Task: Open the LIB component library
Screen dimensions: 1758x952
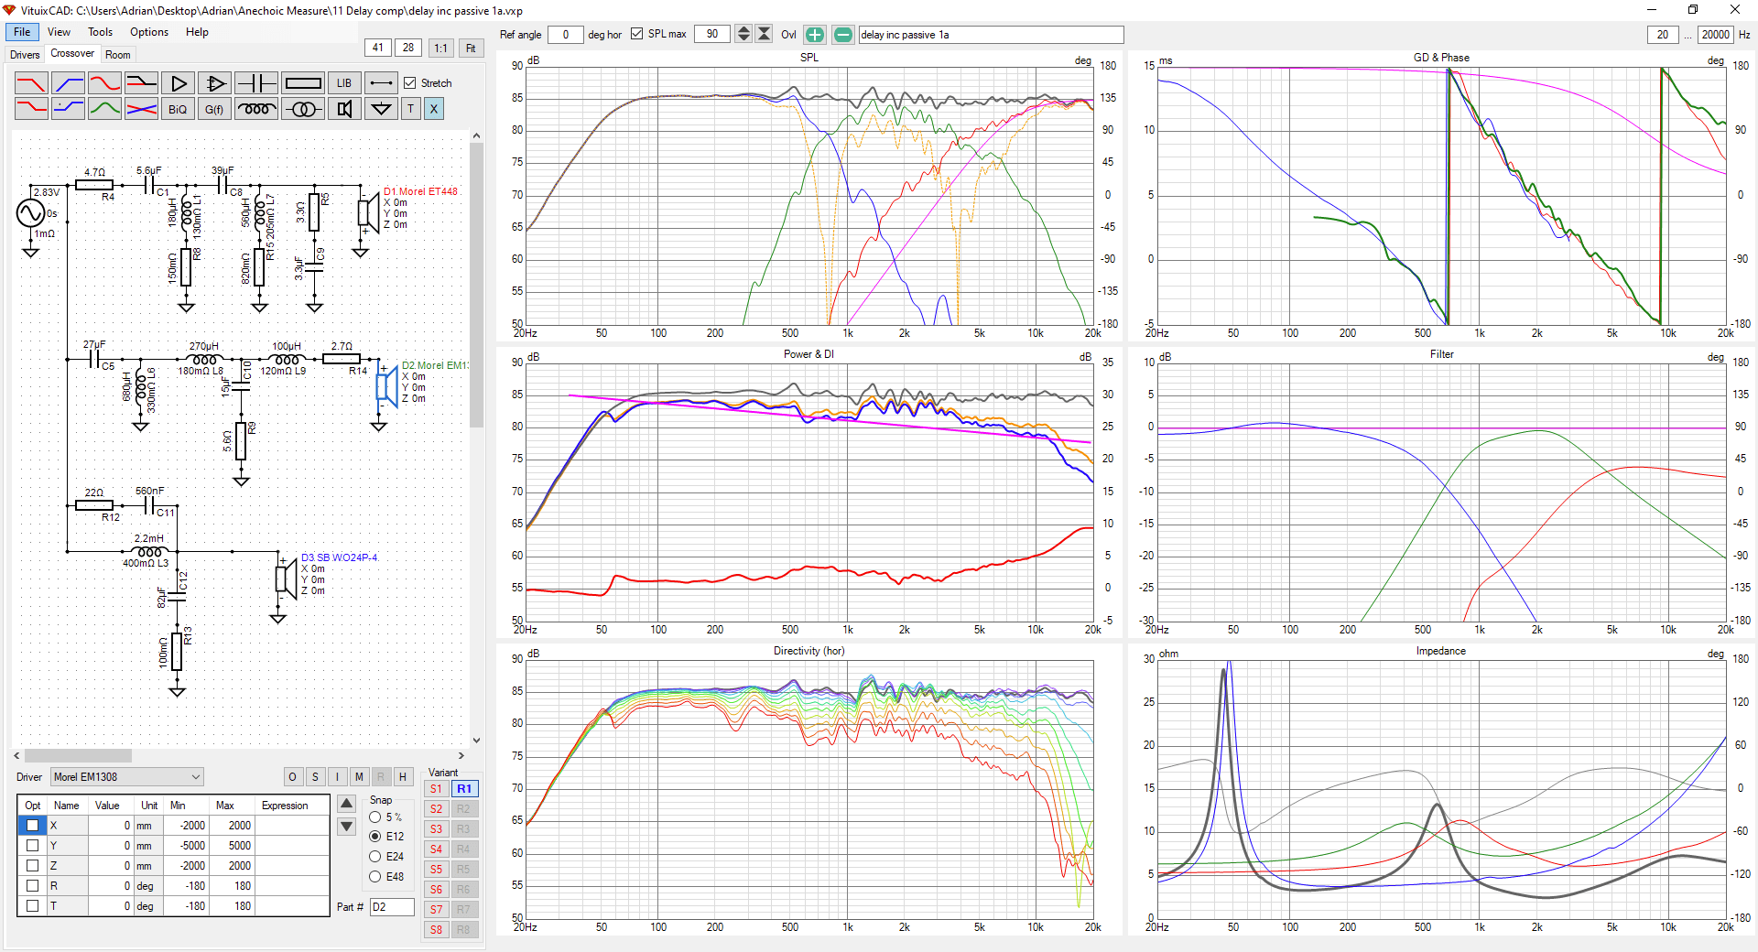Action: coord(344,83)
